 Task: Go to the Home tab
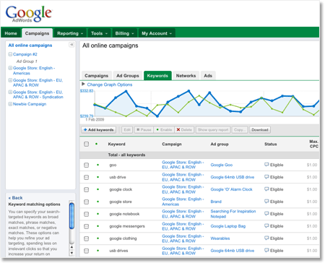point(11,33)
